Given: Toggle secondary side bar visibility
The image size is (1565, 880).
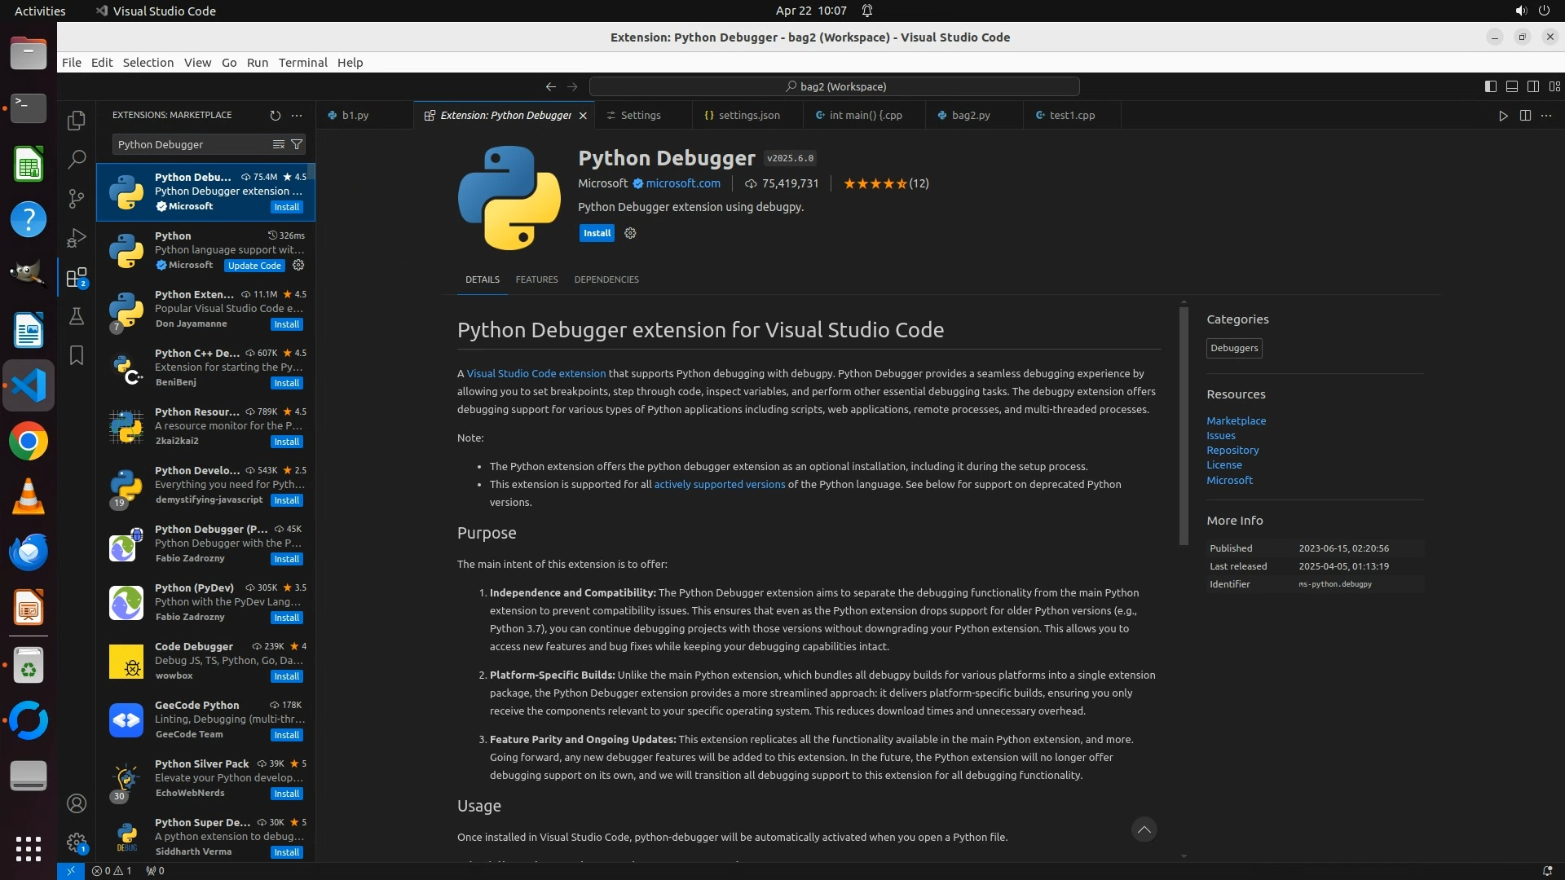Looking at the screenshot, I should pyautogui.click(x=1532, y=86).
